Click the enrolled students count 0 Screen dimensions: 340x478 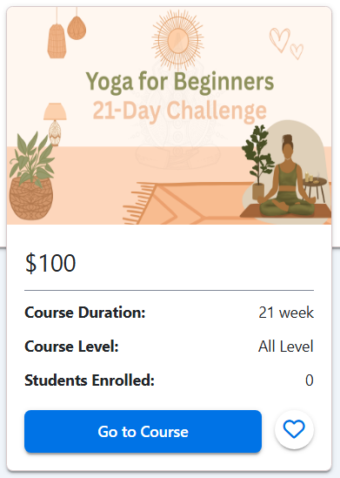click(x=310, y=380)
